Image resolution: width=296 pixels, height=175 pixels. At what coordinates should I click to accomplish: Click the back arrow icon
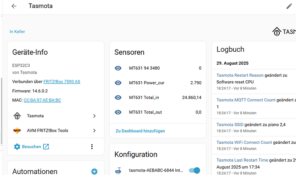point(14,6)
